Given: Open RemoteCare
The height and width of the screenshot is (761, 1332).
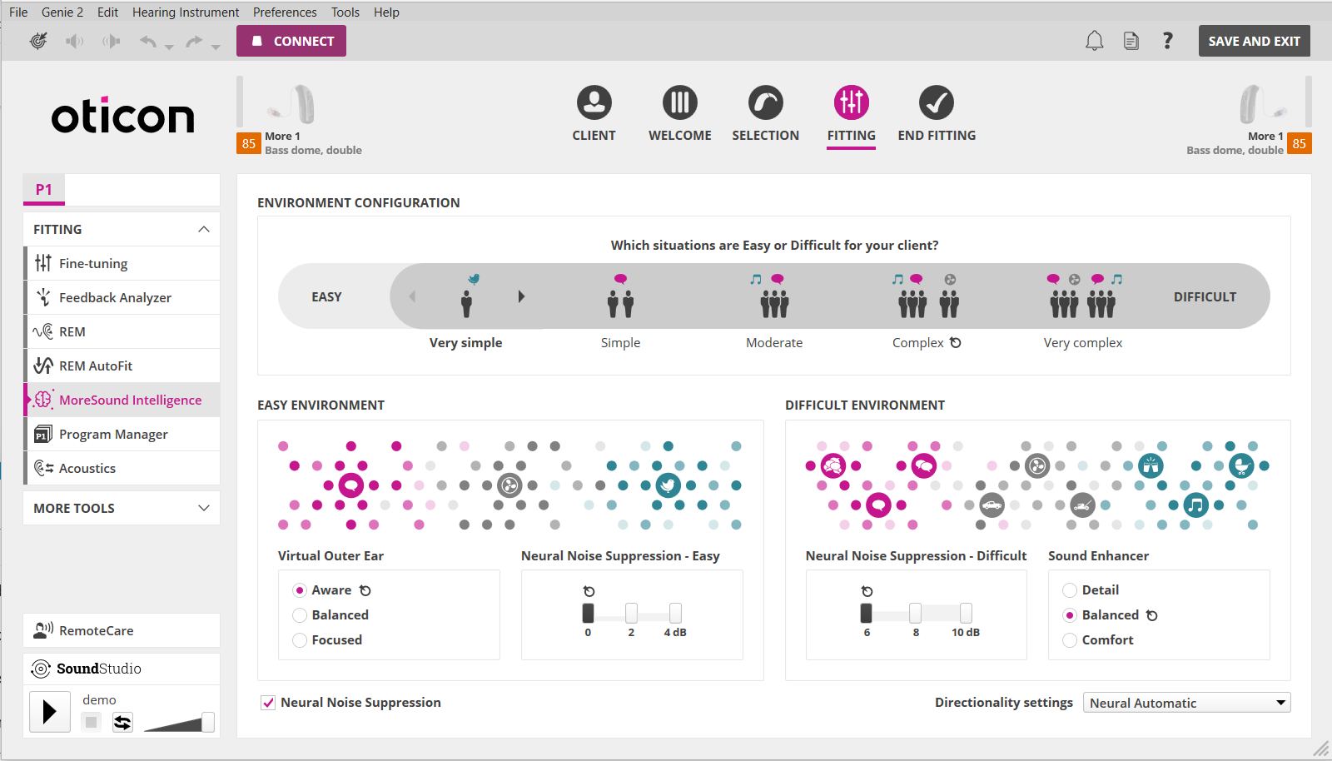Looking at the screenshot, I should (x=122, y=630).
